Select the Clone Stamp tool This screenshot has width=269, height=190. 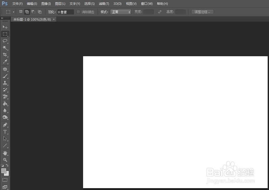5,83
